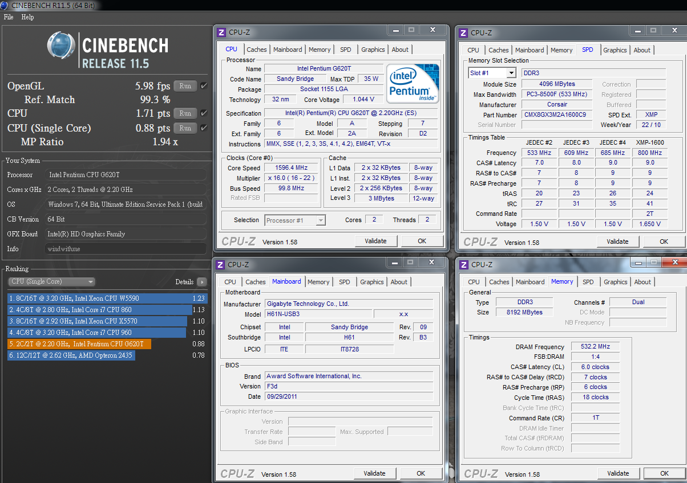Click the mainboard model H61N-USB3
The height and width of the screenshot is (483, 687).
[317, 314]
